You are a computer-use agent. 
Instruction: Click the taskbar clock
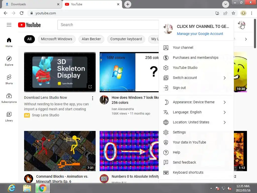click(243, 188)
